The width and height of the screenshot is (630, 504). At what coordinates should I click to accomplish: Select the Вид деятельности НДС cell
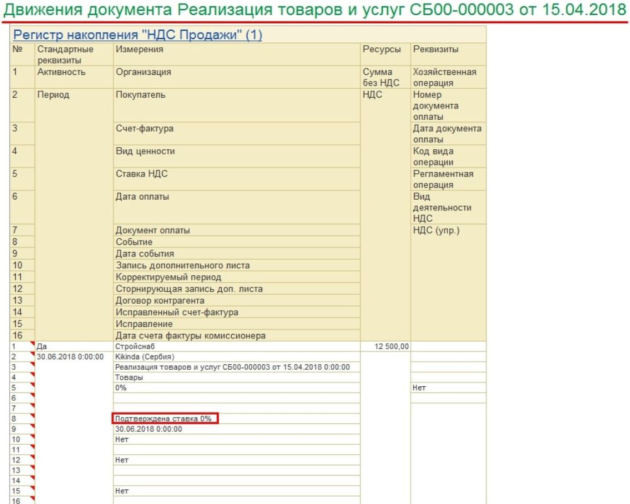pyautogui.click(x=449, y=207)
